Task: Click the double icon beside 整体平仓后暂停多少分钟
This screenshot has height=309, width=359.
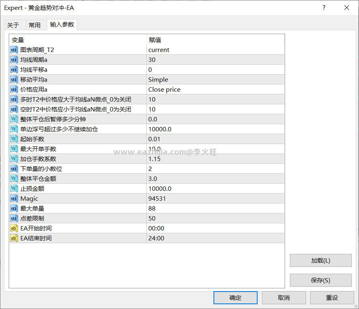Action: click(14, 119)
